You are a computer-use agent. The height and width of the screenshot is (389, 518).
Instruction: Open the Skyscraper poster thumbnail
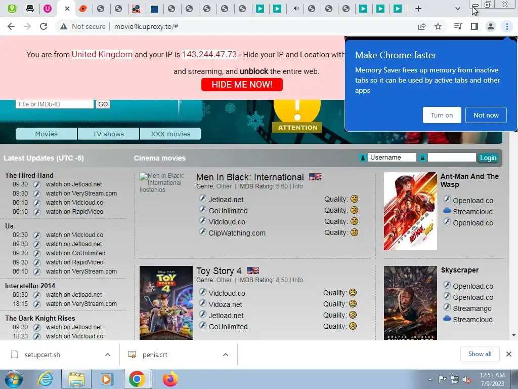click(410, 303)
